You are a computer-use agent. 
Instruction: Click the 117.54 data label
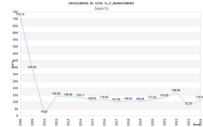click(152, 98)
